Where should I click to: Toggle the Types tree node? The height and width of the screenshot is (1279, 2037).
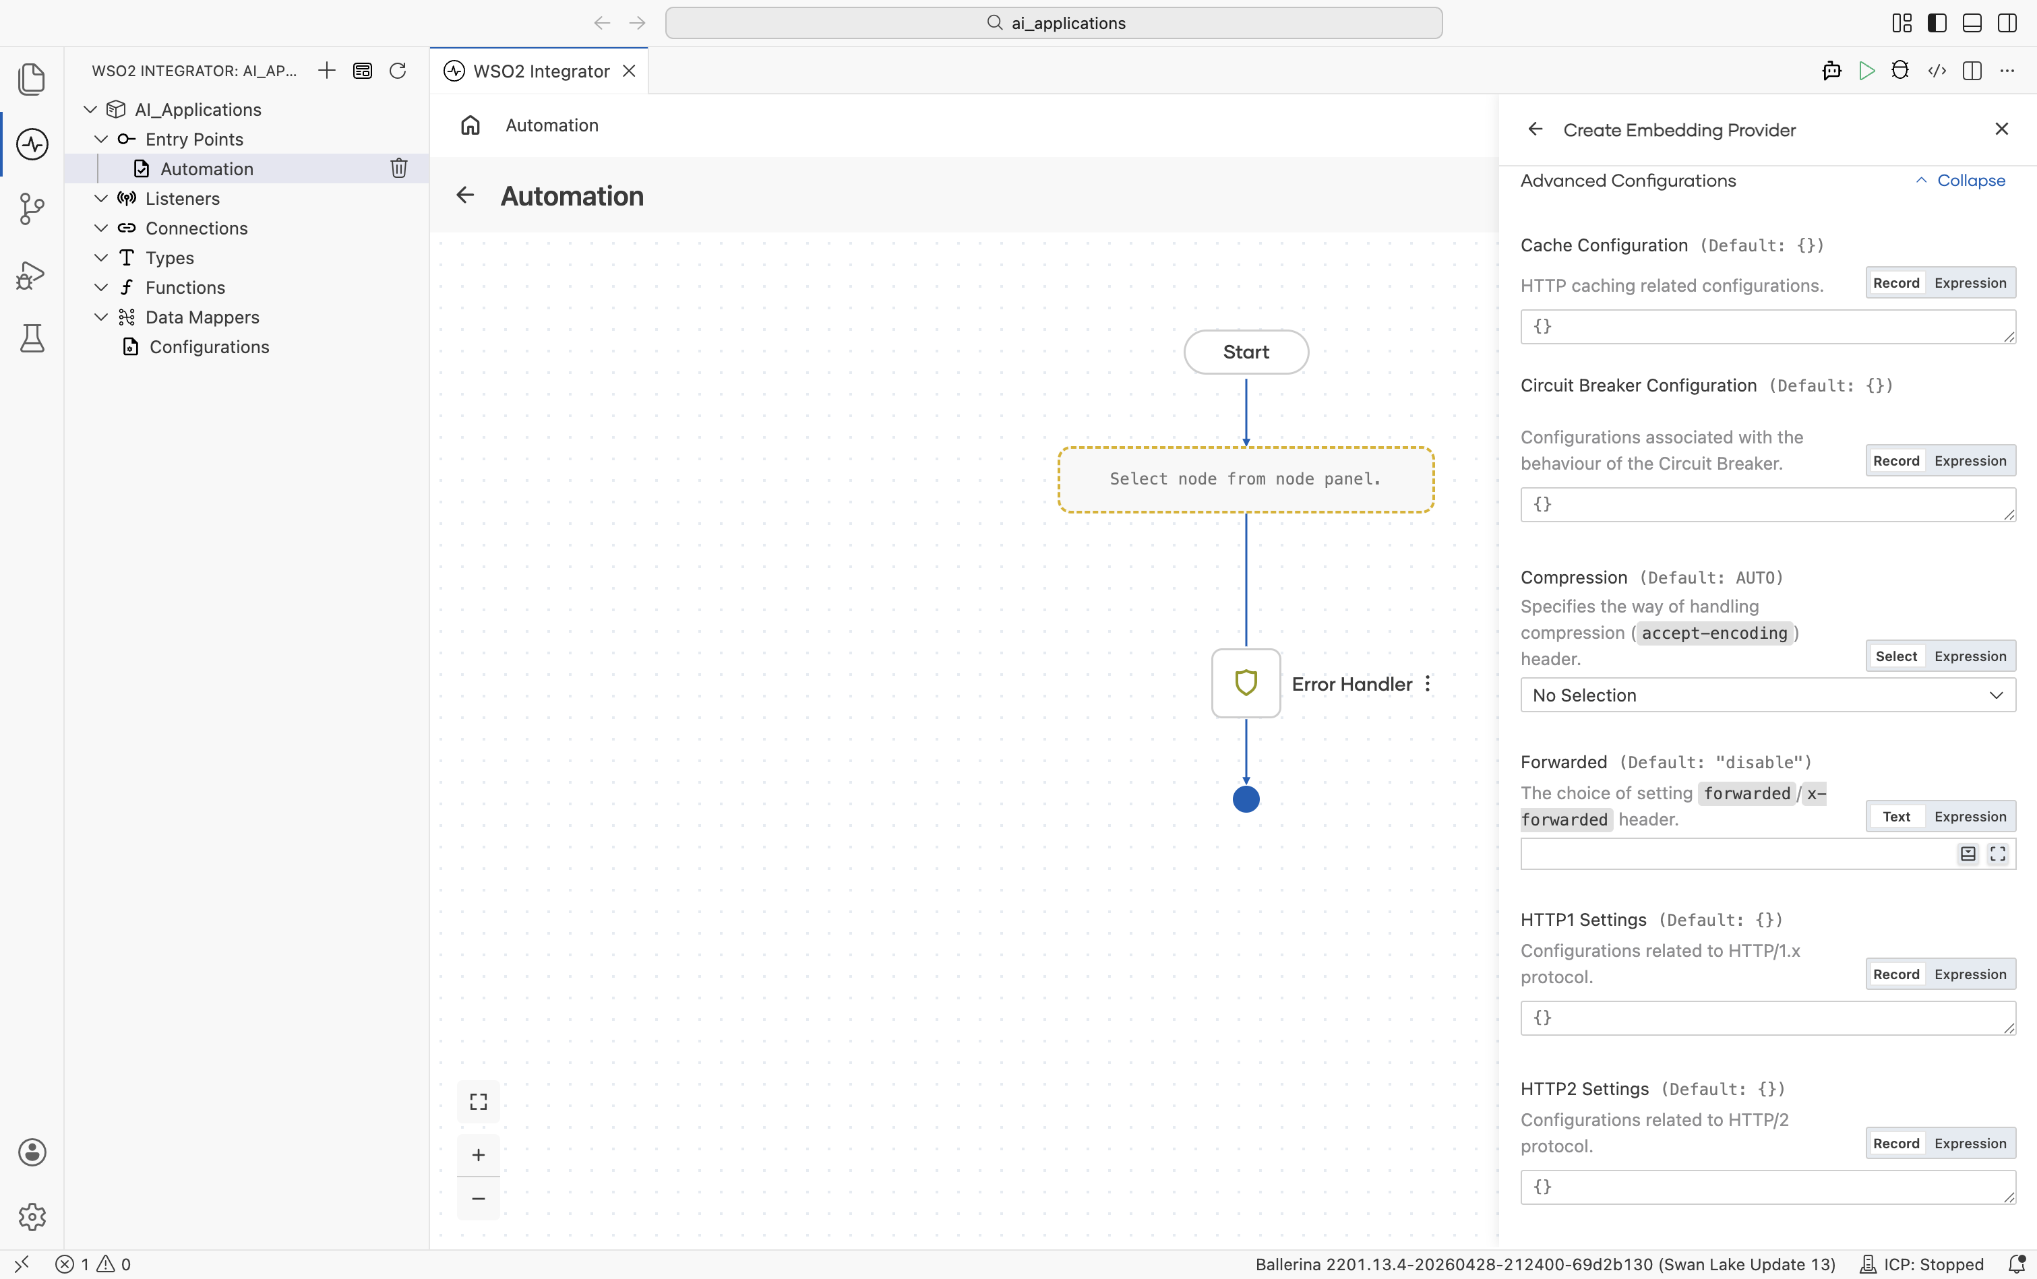tap(100, 257)
